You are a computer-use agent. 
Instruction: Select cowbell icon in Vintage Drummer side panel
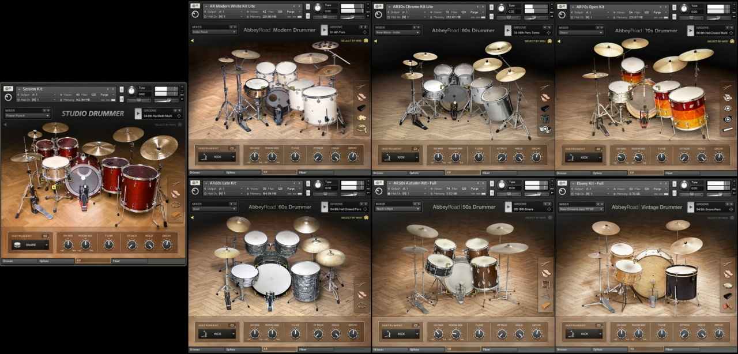point(728,296)
